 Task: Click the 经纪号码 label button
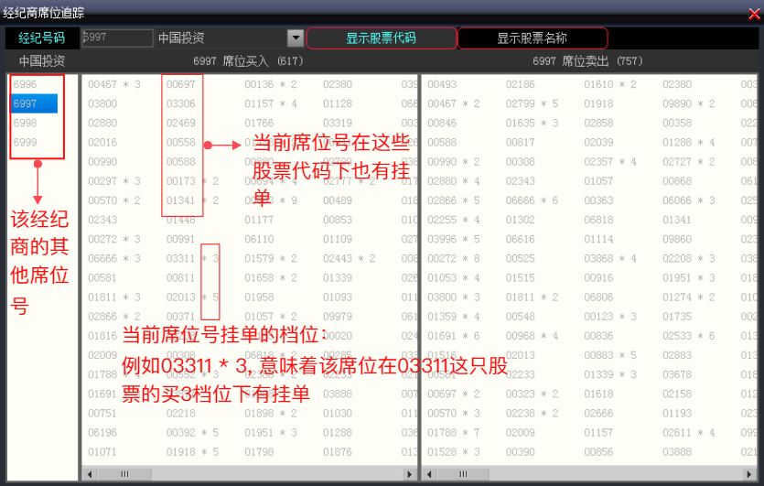[42, 38]
